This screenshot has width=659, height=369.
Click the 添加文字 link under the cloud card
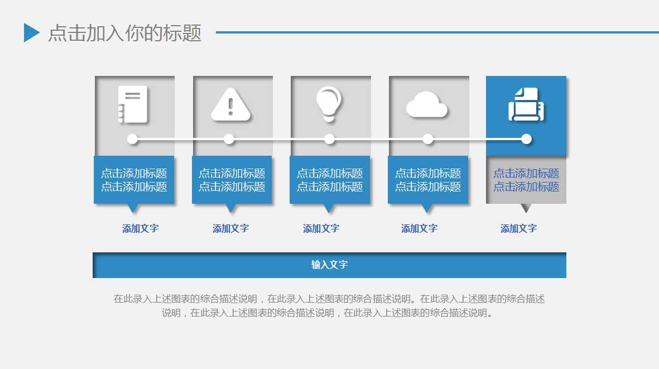click(419, 228)
